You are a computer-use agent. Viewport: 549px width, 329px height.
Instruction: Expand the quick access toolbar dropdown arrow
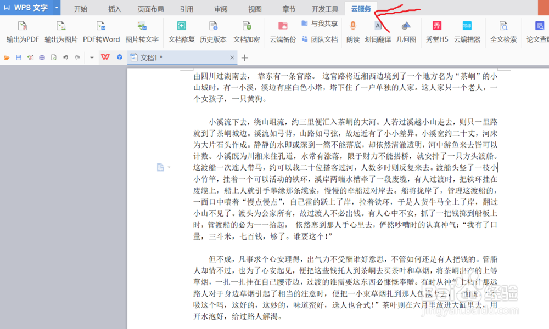91,57
